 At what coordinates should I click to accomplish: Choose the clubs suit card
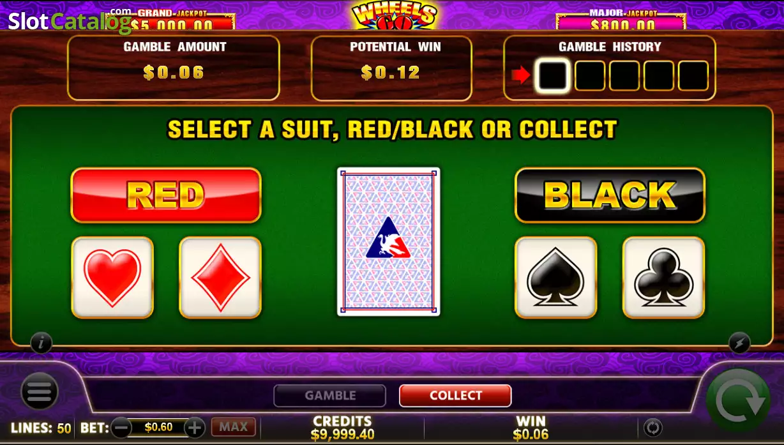(x=664, y=277)
